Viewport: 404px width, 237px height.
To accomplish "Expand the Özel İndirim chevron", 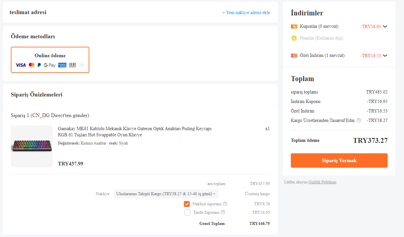I will click(x=385, y=56).
